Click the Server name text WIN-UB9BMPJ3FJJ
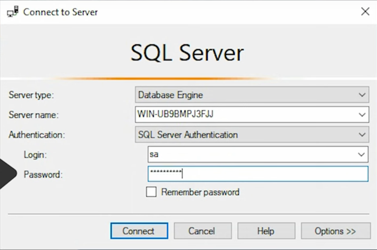Image resolution: width=377 pixels, height=250 pixels. [x=175, y=114]
